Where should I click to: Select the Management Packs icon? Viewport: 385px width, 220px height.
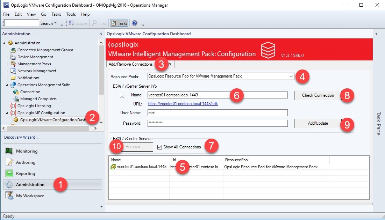(x=13, y=64)
